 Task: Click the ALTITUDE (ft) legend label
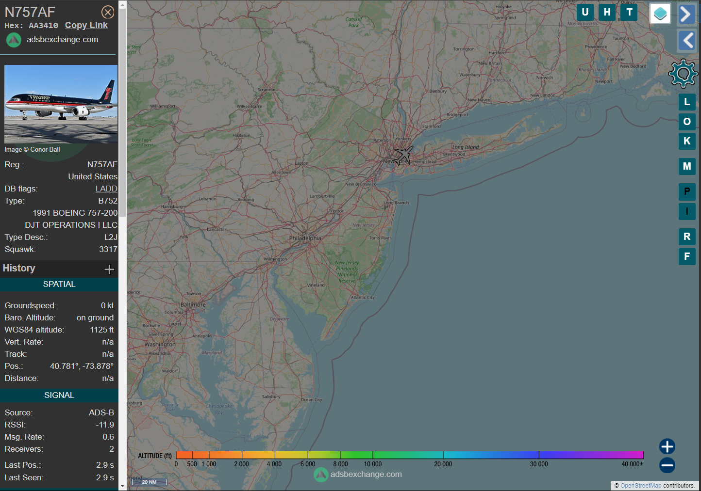click(x=155, y=456)
